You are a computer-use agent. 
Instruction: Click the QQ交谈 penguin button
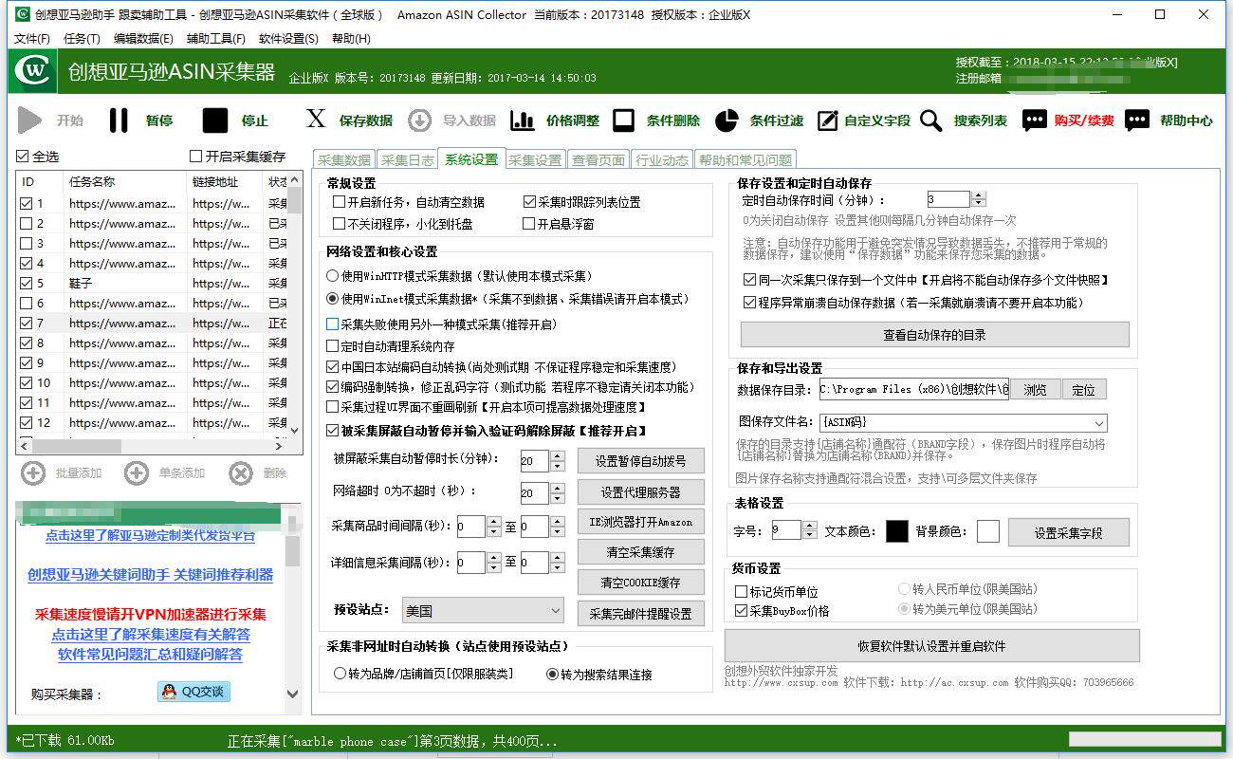click(193, 692)
